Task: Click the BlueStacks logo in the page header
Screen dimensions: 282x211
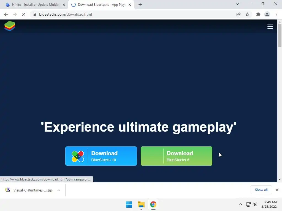Action: (10, 26)
